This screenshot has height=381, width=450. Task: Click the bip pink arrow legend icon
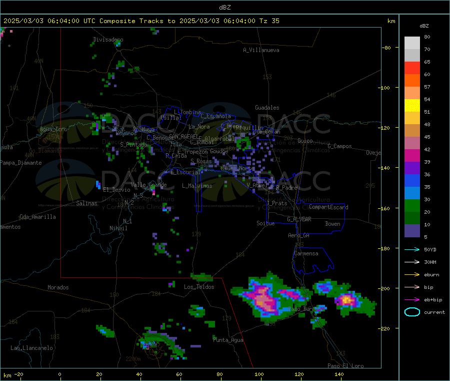click(x=412, y=287)
